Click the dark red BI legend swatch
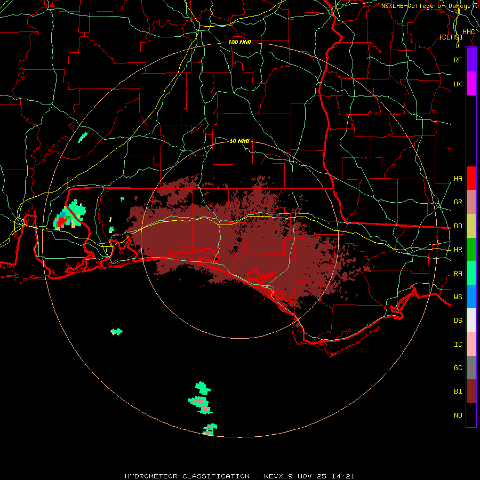The width and height of the screenshot is (480, 480). [471, 391]
